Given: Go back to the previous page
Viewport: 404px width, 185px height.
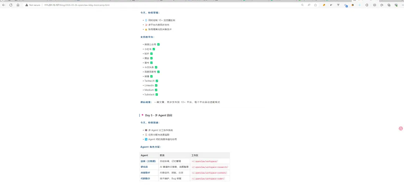Looking at the screenshot, I should click(x=4, y=5).
